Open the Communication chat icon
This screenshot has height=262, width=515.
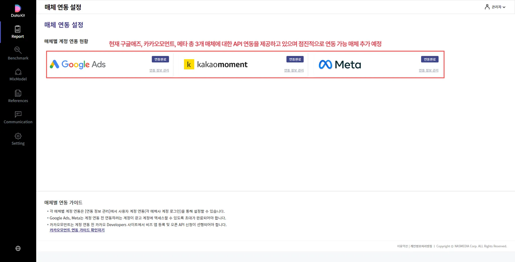tap(18, 114)
